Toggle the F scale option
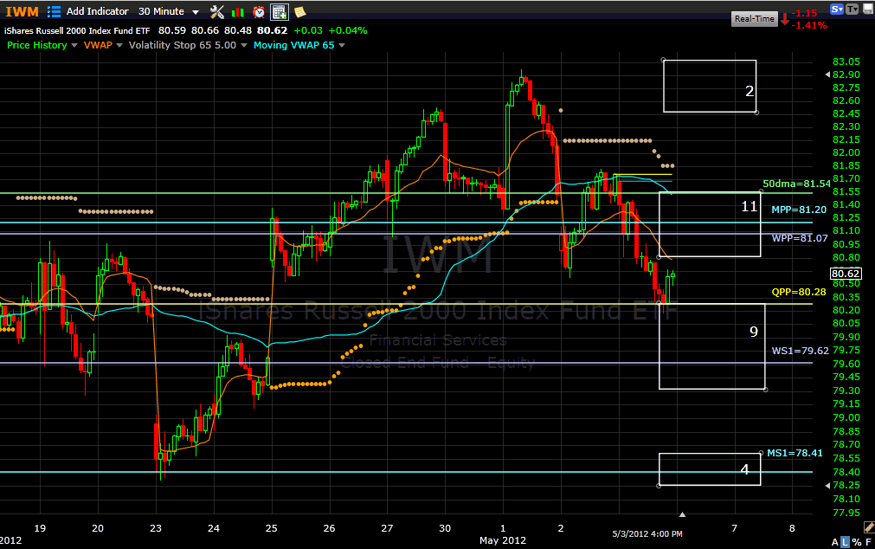This screenshot has height=549, width=875. [868, 542]
